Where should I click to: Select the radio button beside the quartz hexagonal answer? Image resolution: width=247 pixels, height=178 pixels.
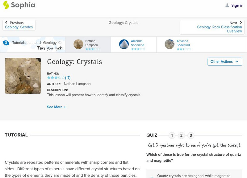(152, 177)
